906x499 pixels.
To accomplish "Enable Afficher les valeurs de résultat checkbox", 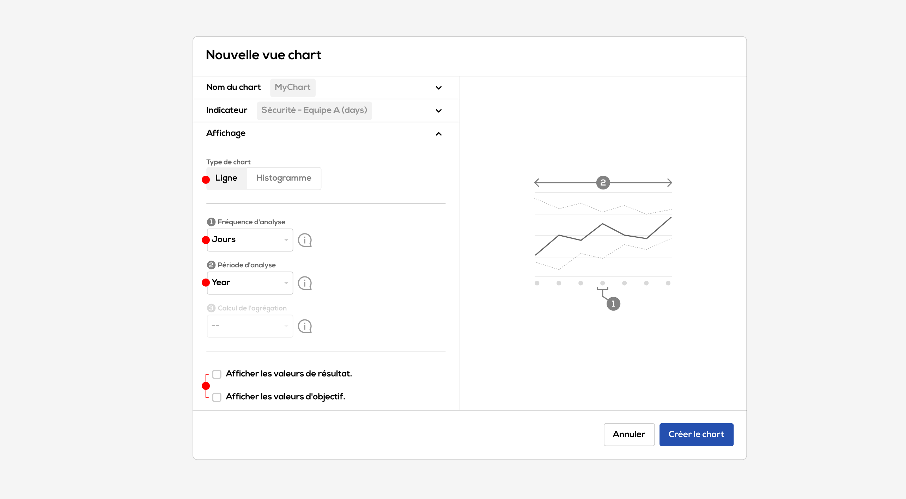I will point(217,374).
